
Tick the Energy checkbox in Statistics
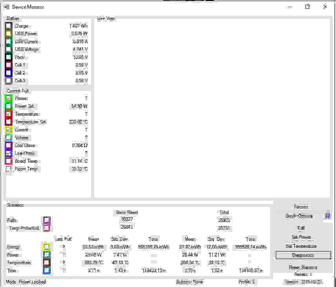pyautogui.click(x=47, y=247)
